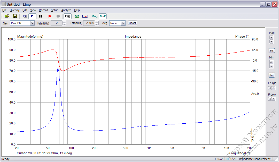Decrease Fstop with the down spinner arrow
Viewport: 279px width, 162px height.
click(x=97, y=24)
